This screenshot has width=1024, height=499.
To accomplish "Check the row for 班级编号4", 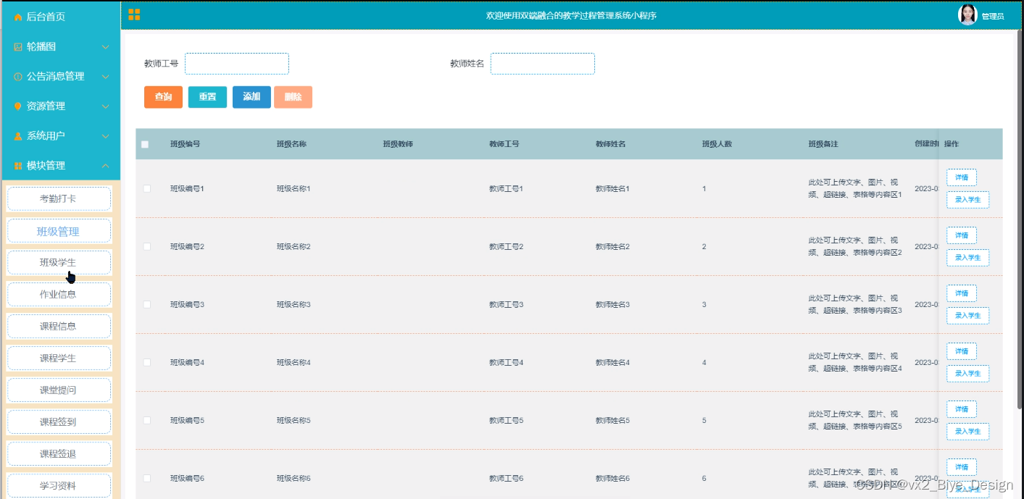I will click(x=147, y=362).
